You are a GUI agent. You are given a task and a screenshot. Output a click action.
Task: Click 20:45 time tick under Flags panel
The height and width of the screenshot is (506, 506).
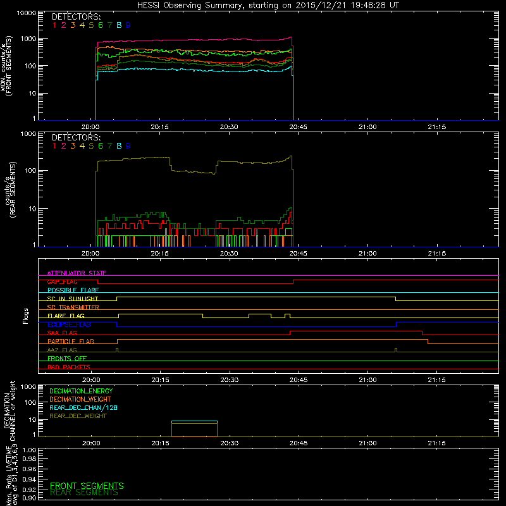pyautogui.click(x=299, y=380)
